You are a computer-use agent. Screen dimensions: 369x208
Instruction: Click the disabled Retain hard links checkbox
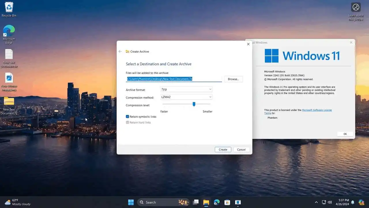127,122
